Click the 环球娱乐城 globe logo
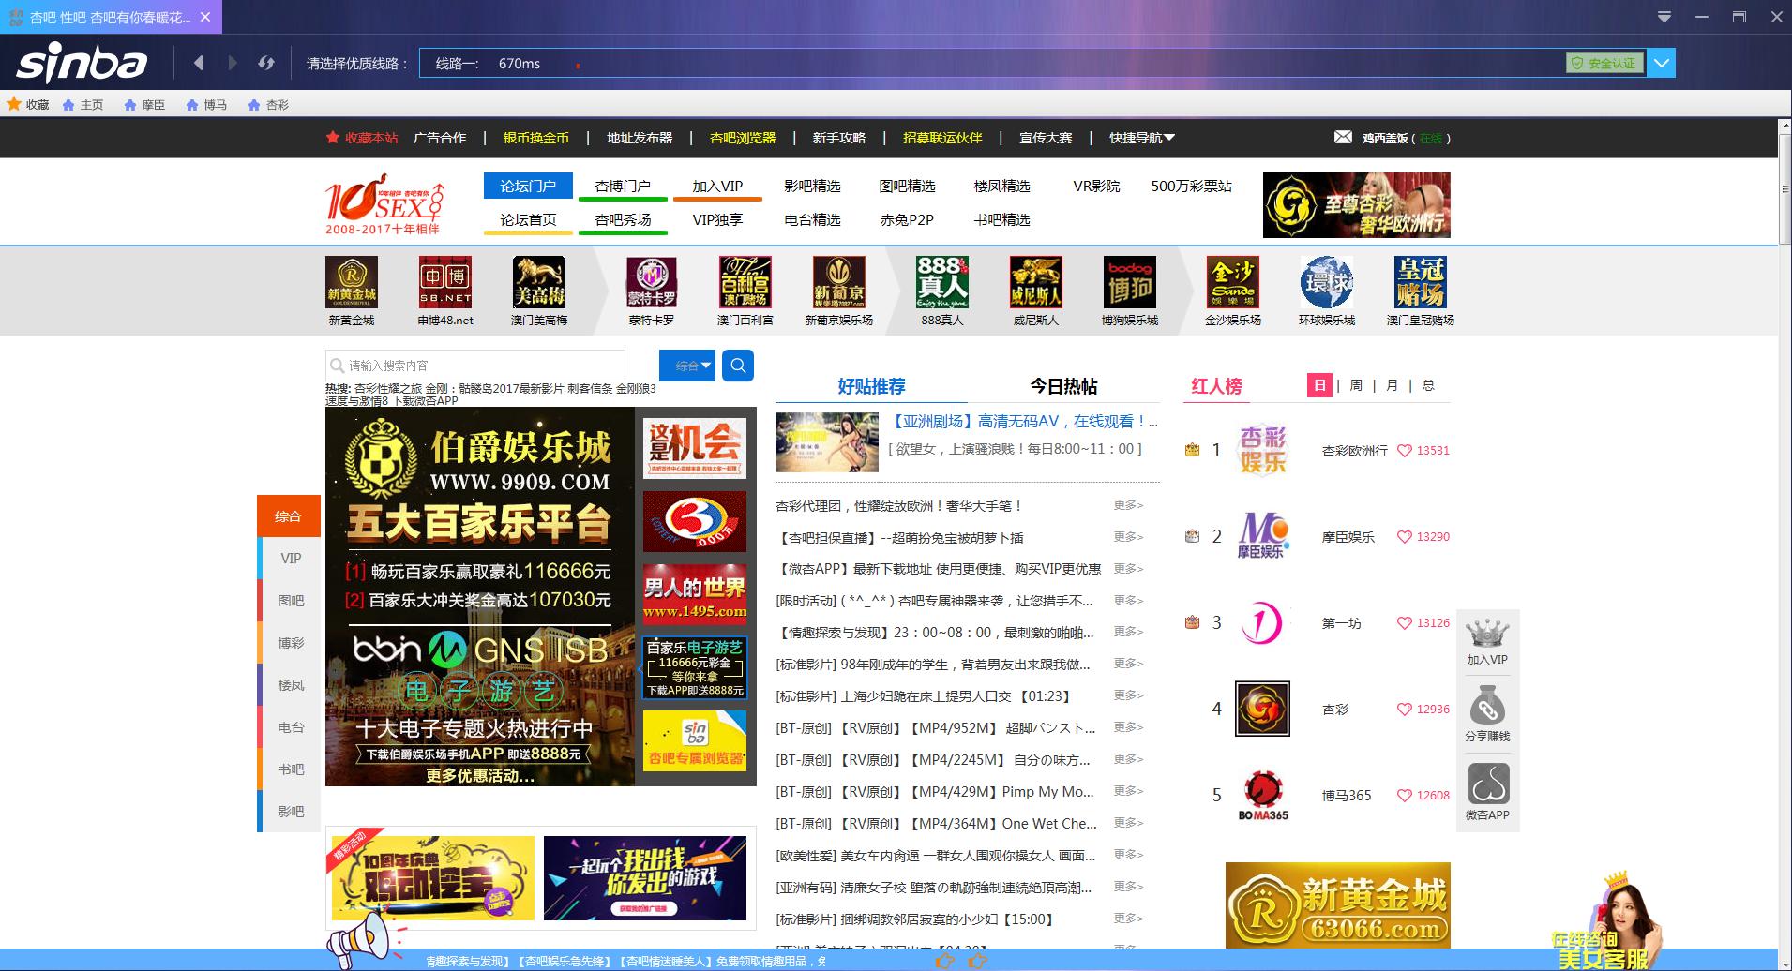This screenshot has height=971, width=1792. (x=1327, y=282)
